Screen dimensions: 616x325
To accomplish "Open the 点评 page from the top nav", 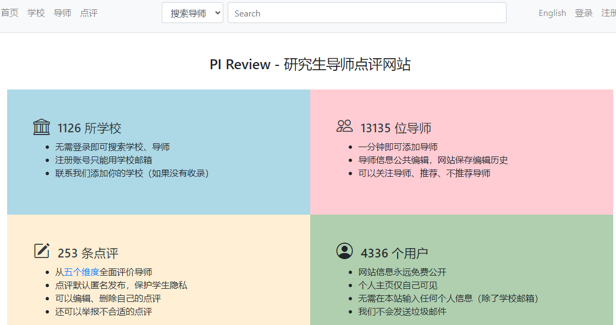I will 89,12.
